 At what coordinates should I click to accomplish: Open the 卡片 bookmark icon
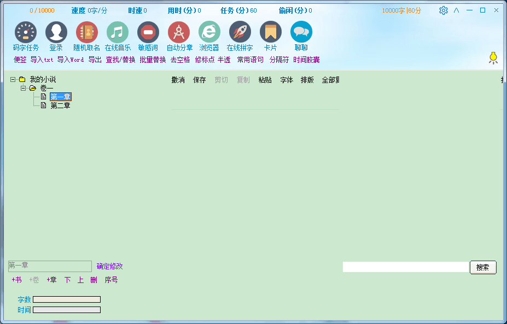tap(271, 33)
